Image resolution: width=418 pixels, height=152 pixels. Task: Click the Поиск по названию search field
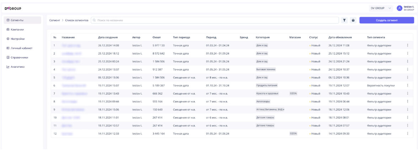213,20
